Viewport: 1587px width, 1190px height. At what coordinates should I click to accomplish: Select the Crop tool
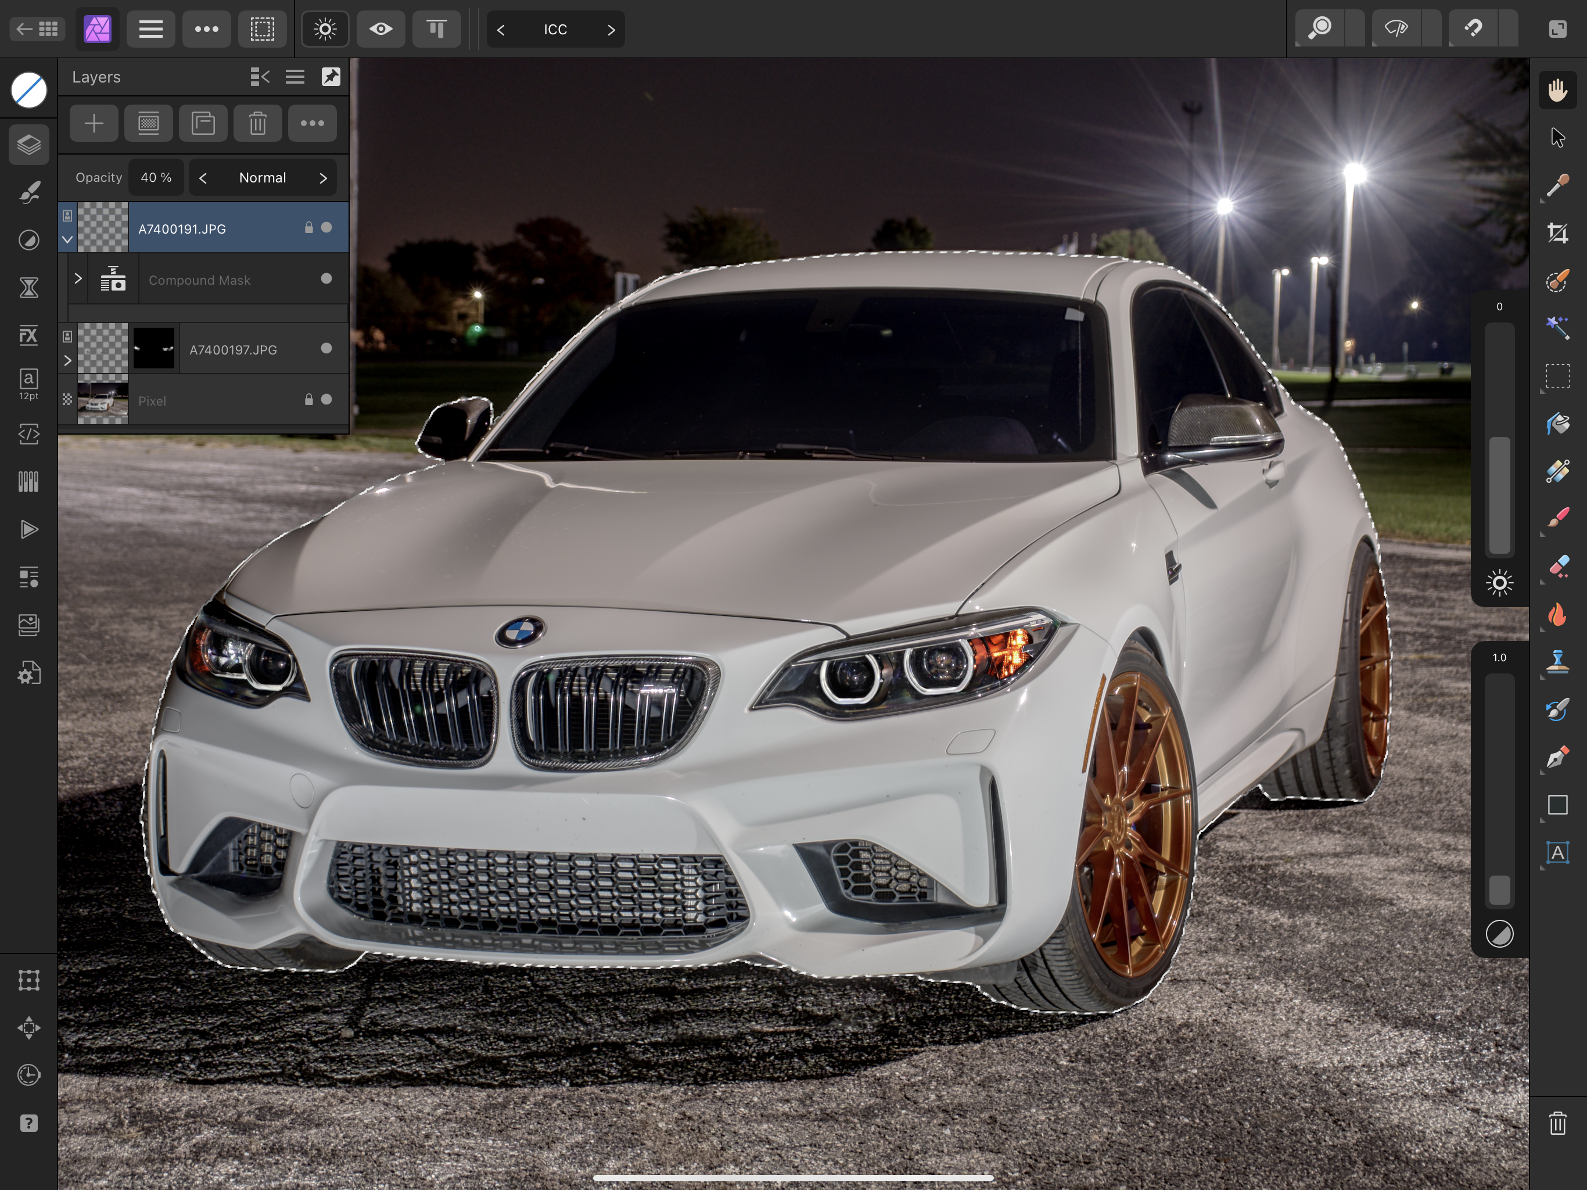(x=1557, y=233)
